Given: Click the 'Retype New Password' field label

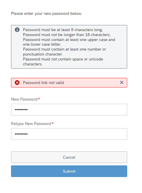Looking at the screenshot, I should (31, 124).
